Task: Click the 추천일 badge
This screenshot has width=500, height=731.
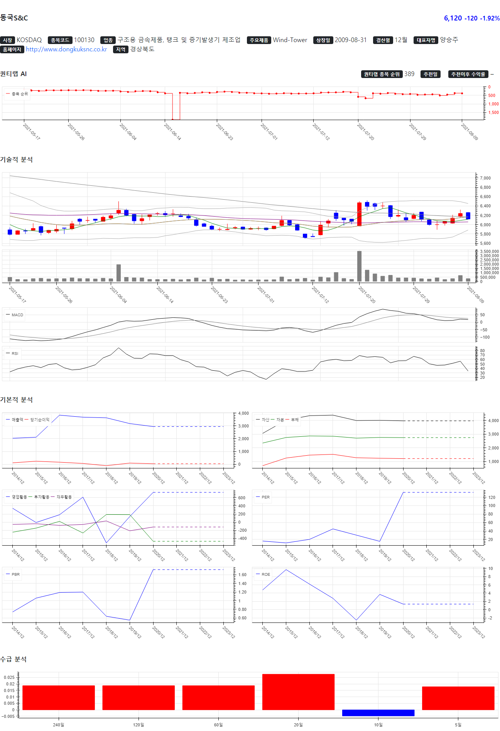Action: (x=431, y=74)
